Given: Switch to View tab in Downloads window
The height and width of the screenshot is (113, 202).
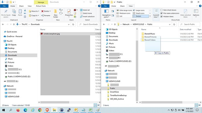Looking at the screenshot, I should point(30,6).
